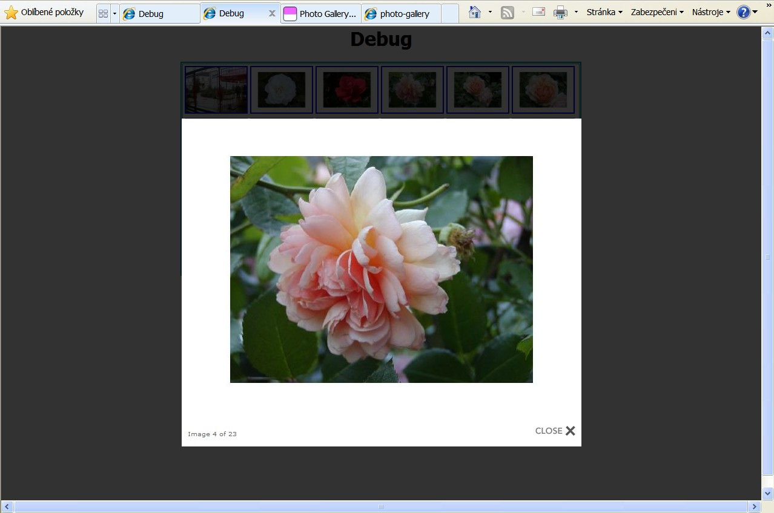This screenshot has width=774, height=513.
Task: Open the Help question mark icon
Action: [x=744, y=12]
